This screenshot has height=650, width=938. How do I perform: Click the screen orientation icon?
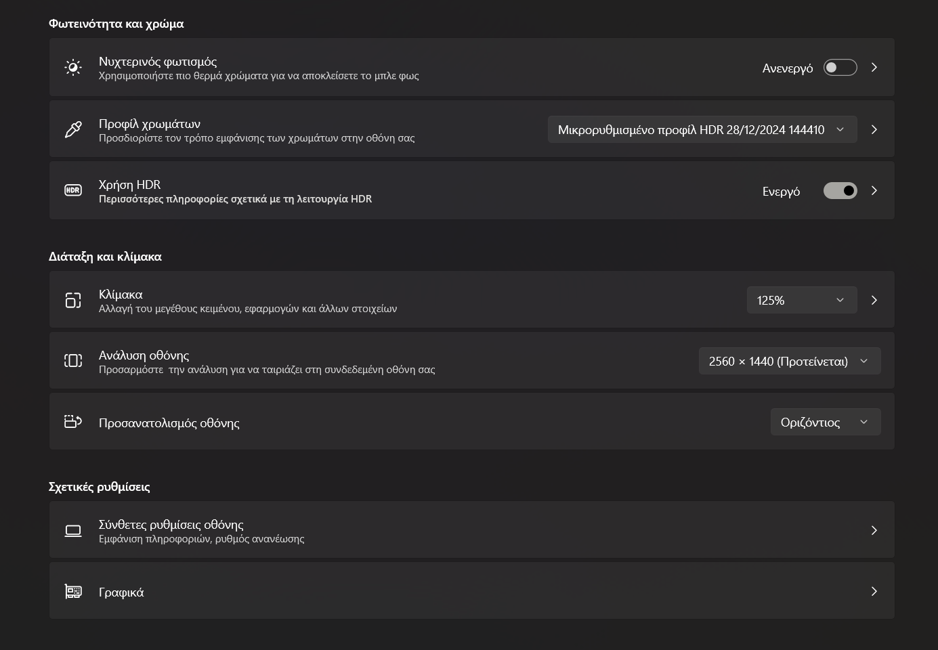coord(73,422)
